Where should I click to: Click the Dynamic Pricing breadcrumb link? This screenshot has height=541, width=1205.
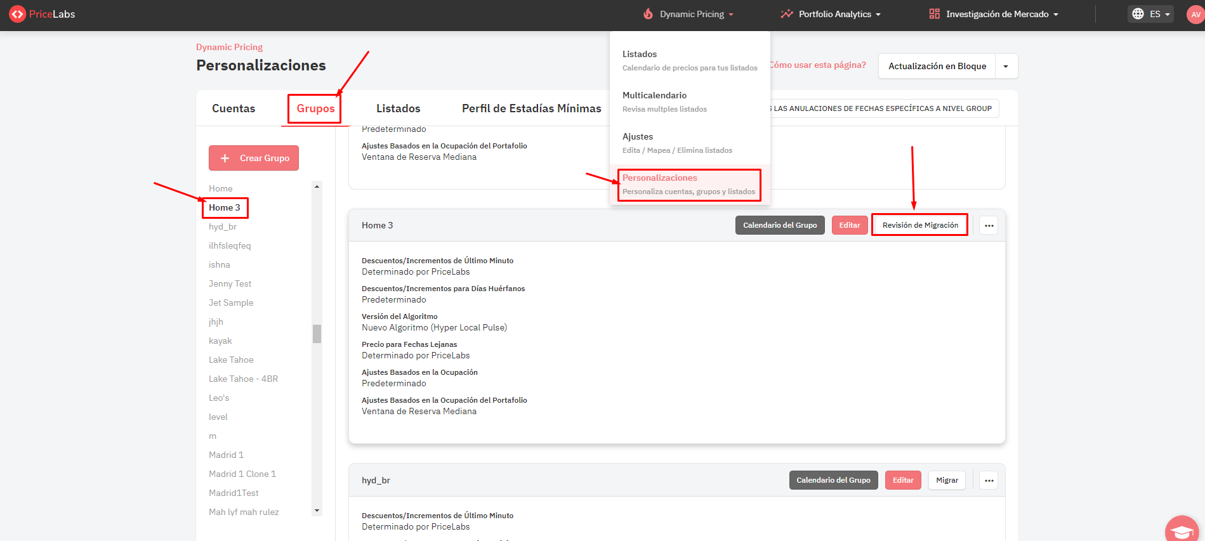229,47
